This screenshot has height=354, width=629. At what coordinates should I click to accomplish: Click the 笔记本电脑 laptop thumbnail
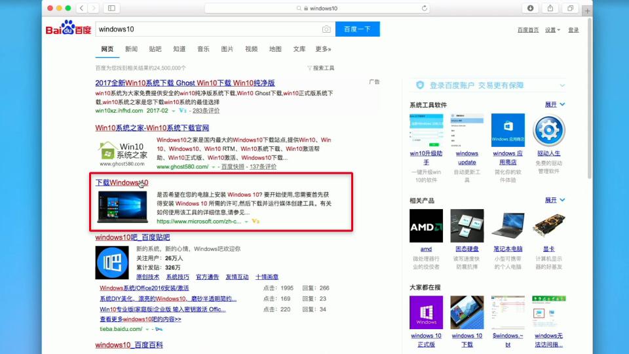pos(508,226)
